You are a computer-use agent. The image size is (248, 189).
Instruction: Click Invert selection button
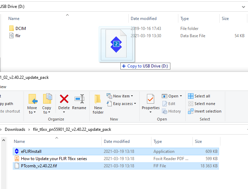pos(205,111)
